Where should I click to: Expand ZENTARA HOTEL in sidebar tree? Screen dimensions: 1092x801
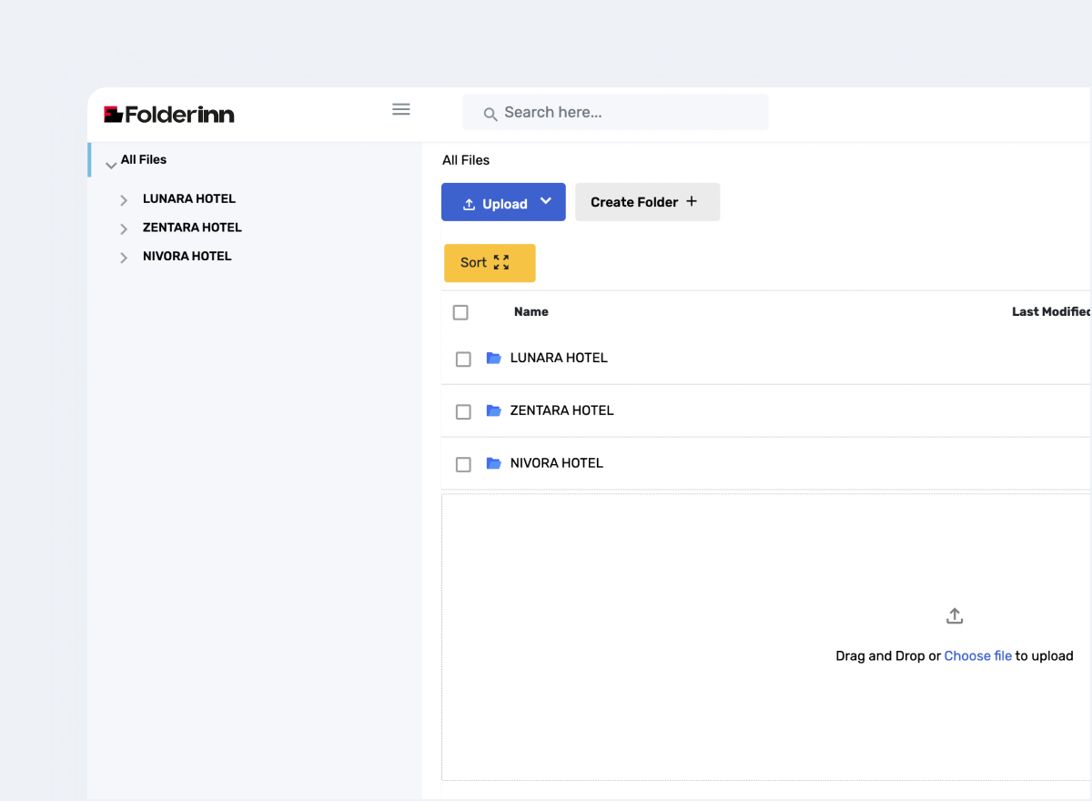tap(124, 228)
